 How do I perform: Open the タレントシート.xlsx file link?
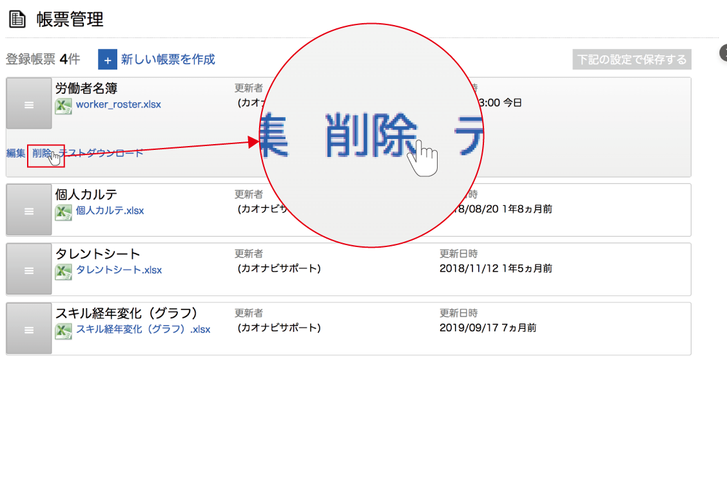(x=119, y=270)
